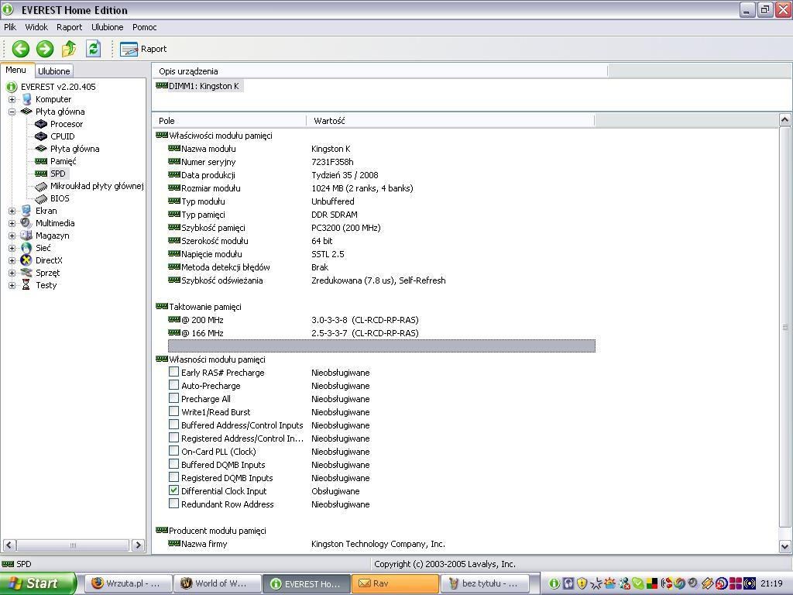The image size is (793, 595).
Task: Select the DirectX icon in tree
Action: tap(26, 260)
